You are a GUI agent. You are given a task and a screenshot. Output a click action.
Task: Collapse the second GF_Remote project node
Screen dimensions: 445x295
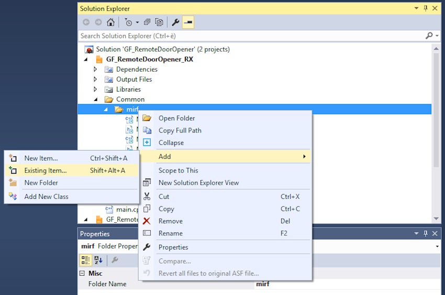(x=86, y=219)
